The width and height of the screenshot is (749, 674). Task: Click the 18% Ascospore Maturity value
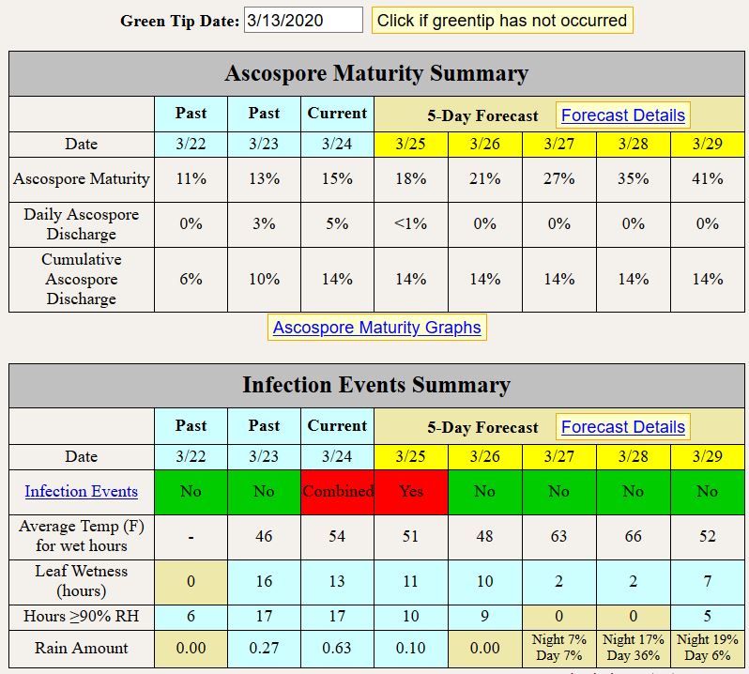[x=411, y=179]
